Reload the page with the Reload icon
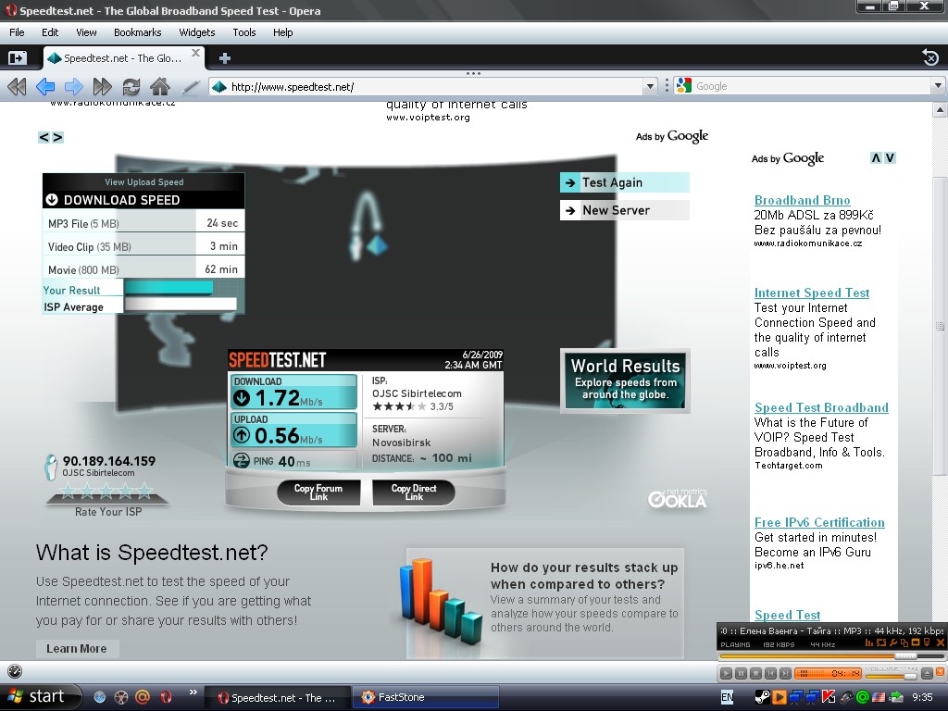The width and height of the screenshot is (948, 711). (131, 86)
